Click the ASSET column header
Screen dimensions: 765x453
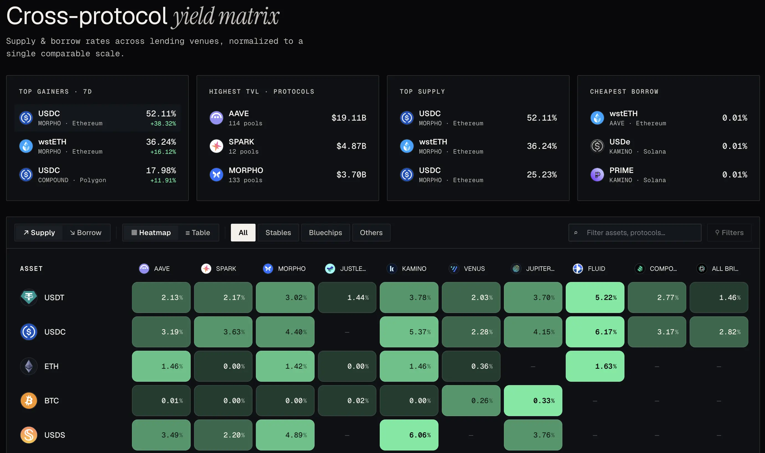click(31, 269)
